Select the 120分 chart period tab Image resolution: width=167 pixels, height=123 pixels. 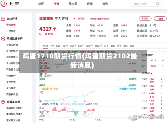coord(89,46)
